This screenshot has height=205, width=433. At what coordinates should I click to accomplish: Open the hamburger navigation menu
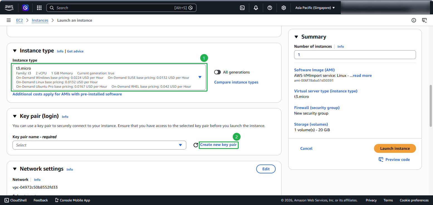click(9, 20)
